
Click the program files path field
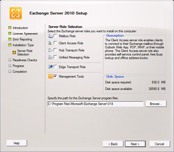(x=96, y=104)
